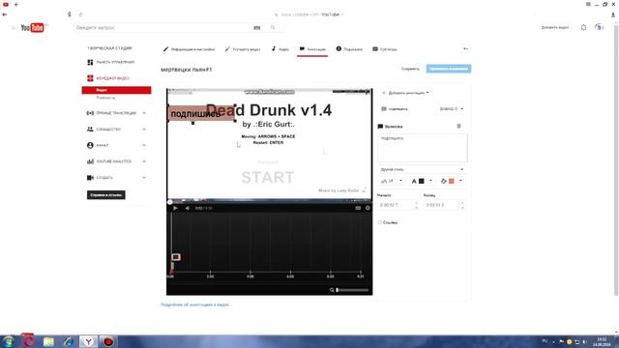This screenshot has height=348, width=619.
Task: Click the Сохранить button
Action: pyautogui.click(x=410, y=69)
